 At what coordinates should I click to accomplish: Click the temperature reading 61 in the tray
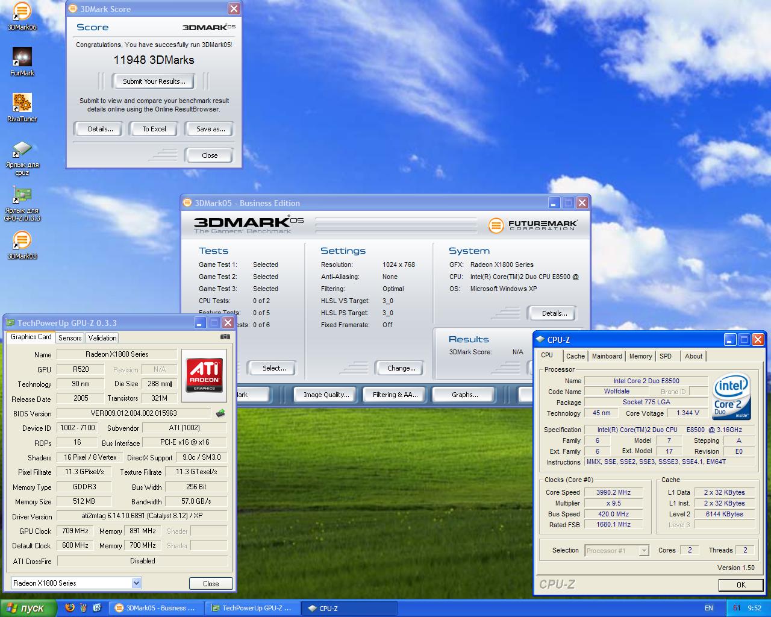(x=736, y=608)
